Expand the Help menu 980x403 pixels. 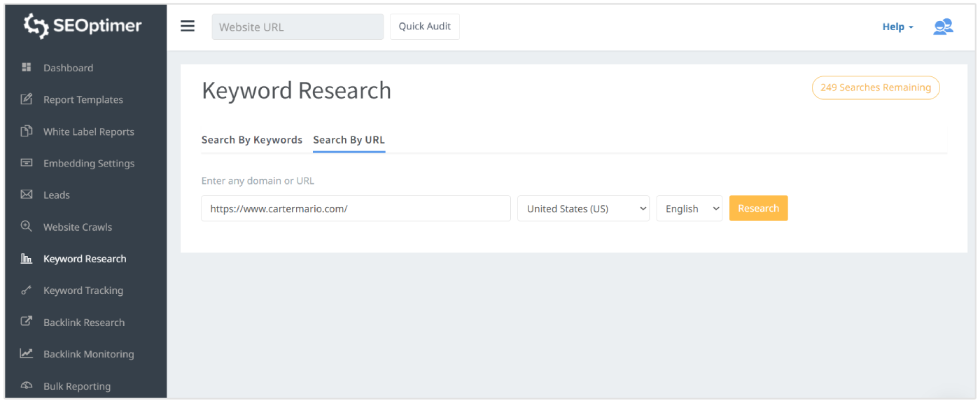click(x=897, y=26)
